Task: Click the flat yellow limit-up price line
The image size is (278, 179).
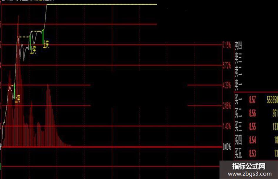Action: click(102, 4)
